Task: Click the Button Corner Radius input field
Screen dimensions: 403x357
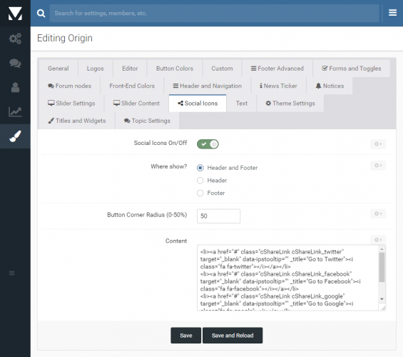Action: click(x=218, y=216)
